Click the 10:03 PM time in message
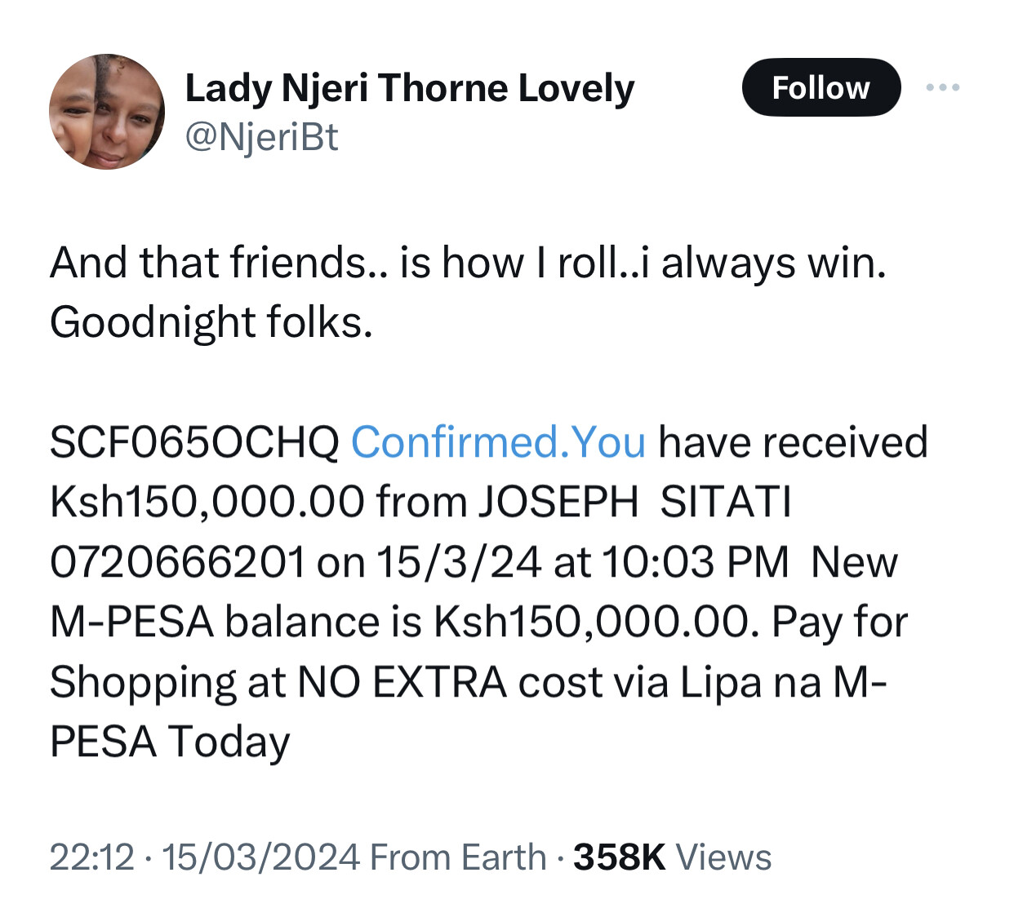The width and height of the screenshot is (1014, 908). pyautogui.click(x=696, y=562)
